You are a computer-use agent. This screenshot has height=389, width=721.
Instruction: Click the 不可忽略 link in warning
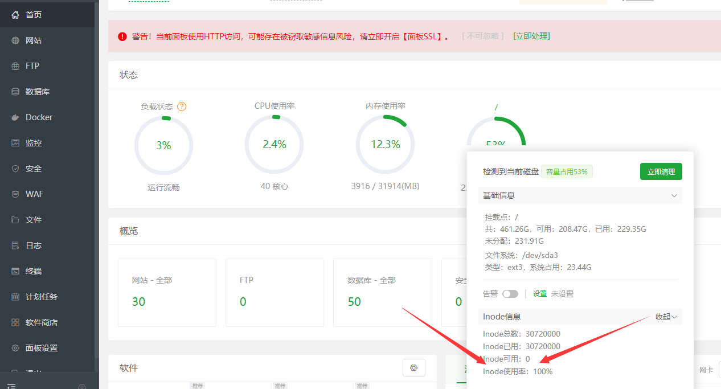tap(483, 36)
